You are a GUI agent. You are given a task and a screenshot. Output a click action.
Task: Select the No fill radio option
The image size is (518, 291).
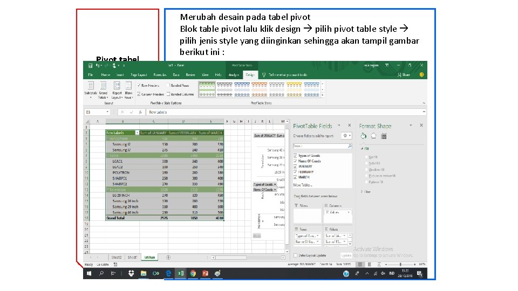tap(367, 157)
